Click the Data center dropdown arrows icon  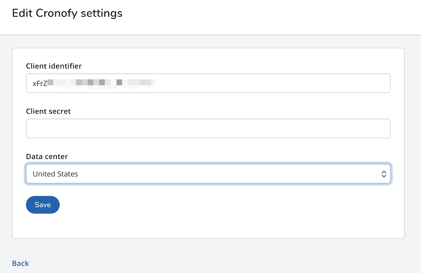coord(384,174)
